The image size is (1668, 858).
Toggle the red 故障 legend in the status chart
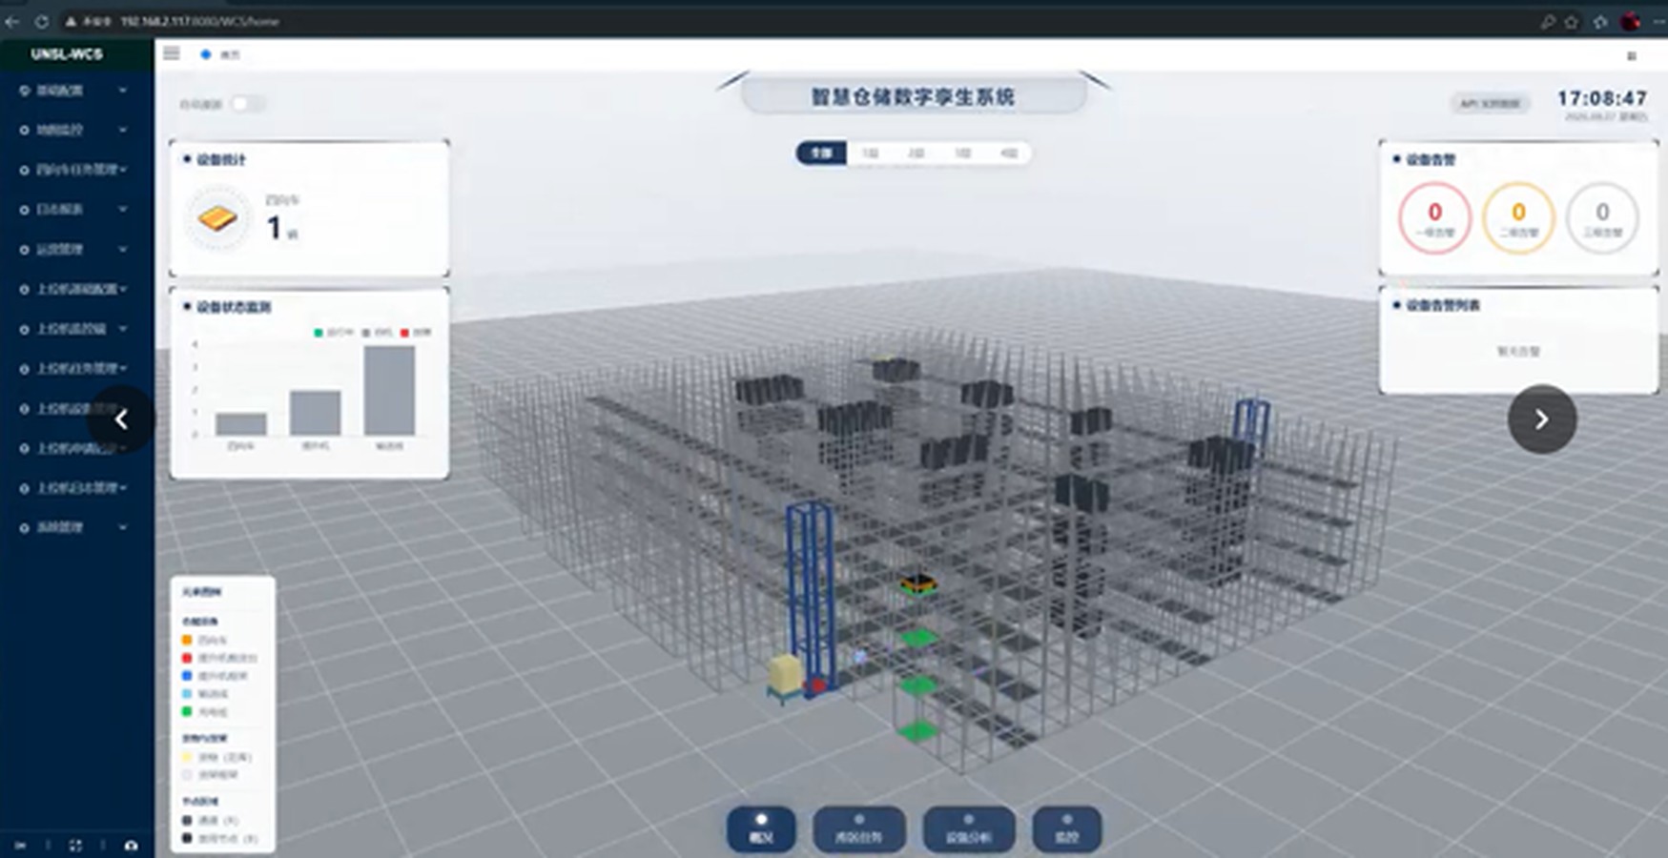pos(416,333)
